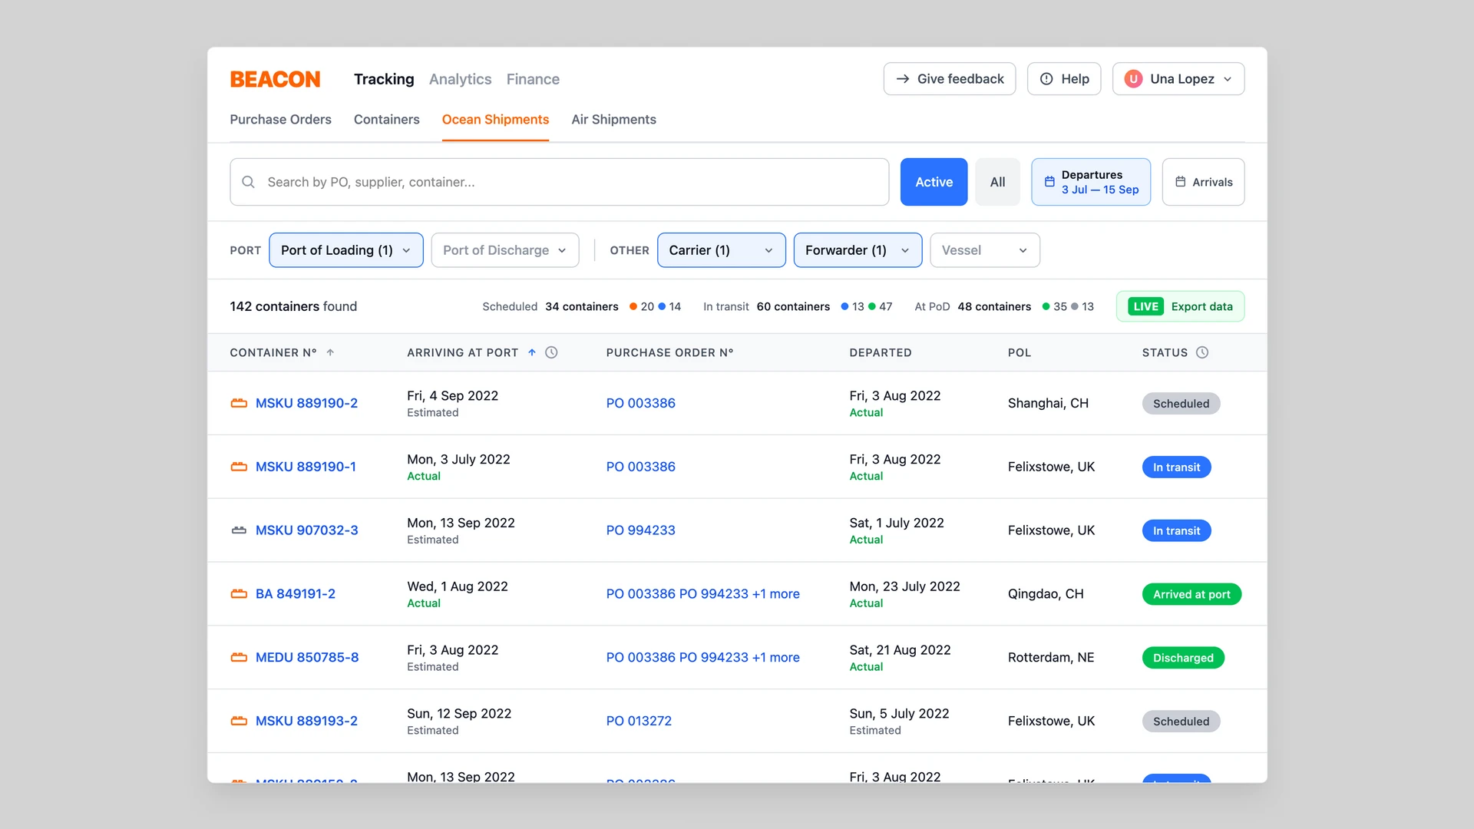The image size is (1474, 829).
Task: Switch to the Air Shipments tab
Action: click(x=613, y=120)
